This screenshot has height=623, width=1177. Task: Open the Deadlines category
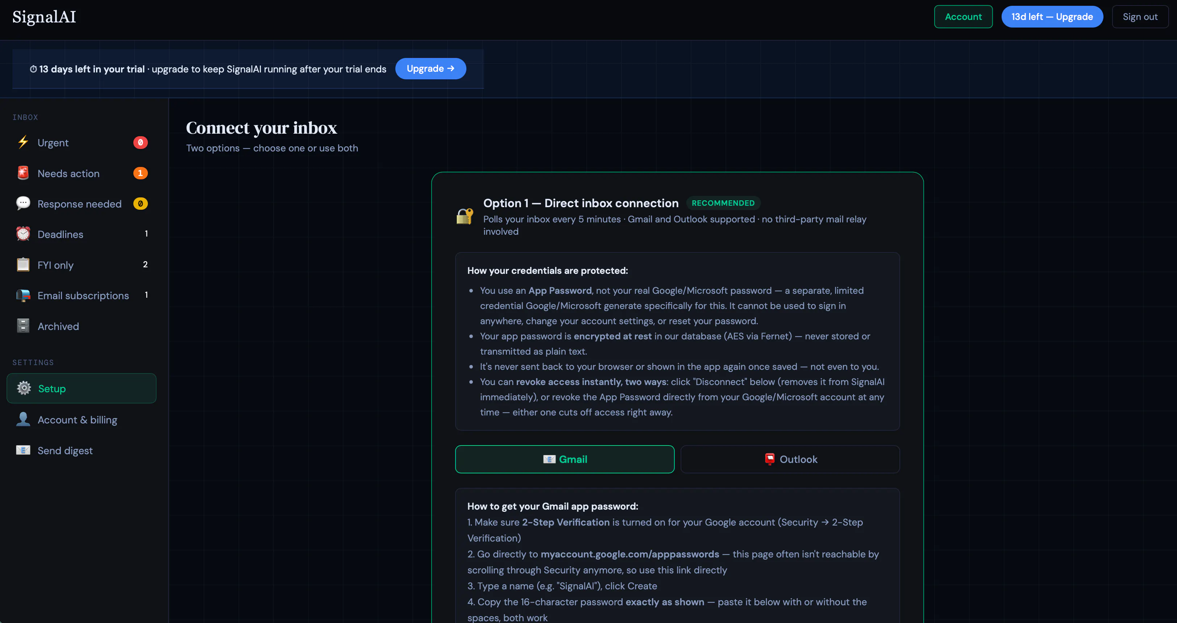pos(82,234)
